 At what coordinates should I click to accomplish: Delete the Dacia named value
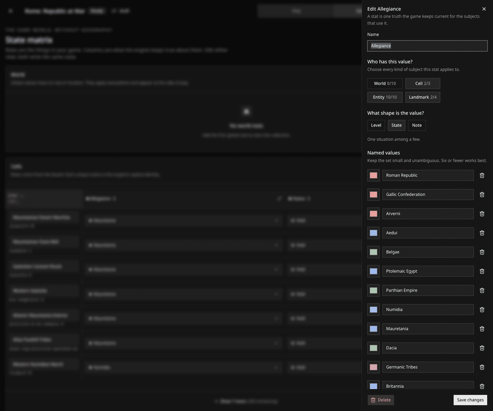click(x=482, y=348)
